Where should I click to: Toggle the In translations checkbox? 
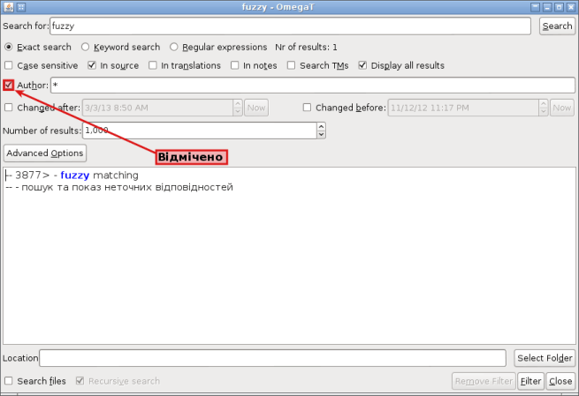point(153,65)
